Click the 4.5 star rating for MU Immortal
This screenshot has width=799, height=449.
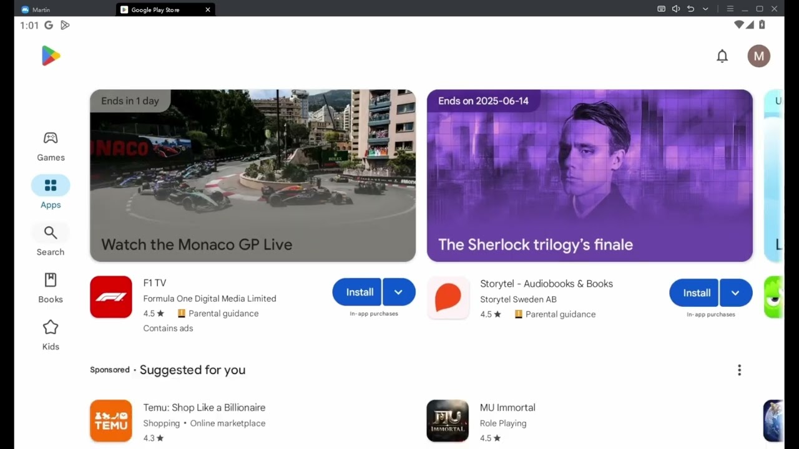point(491,438)
